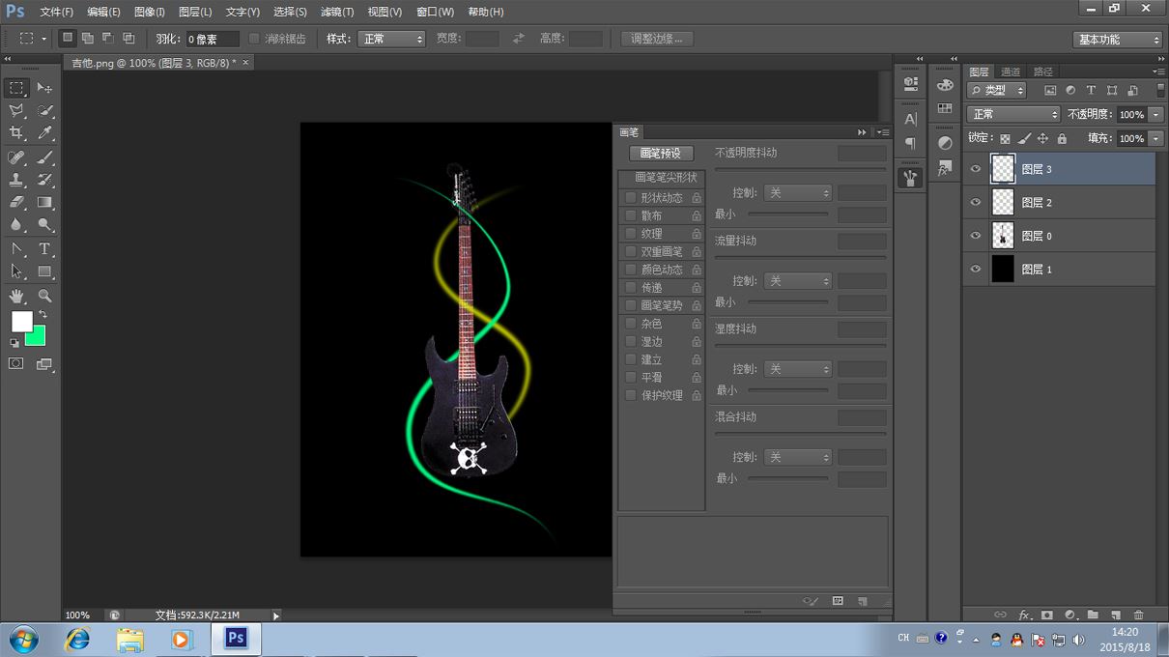The width and height of the screenshot is (1169, 657).
Task: Click the 画笔笔尖形状 button
Action: [666, 178]
